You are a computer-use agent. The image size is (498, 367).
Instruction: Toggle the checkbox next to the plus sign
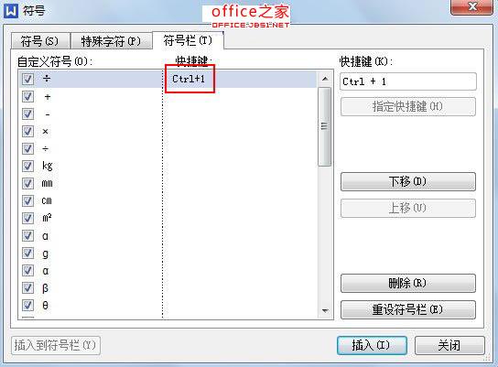pyautogui.click(x=27, y=96)
